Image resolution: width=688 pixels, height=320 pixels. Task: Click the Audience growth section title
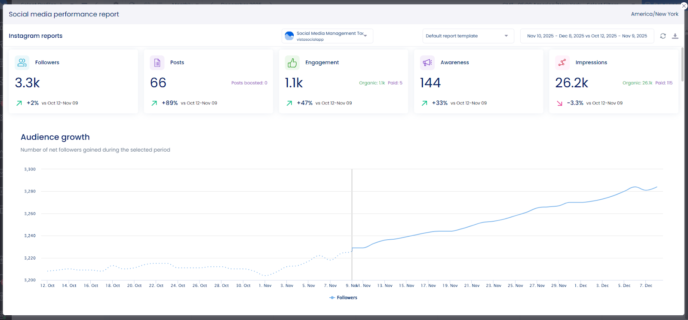click(x=55, y=137)
